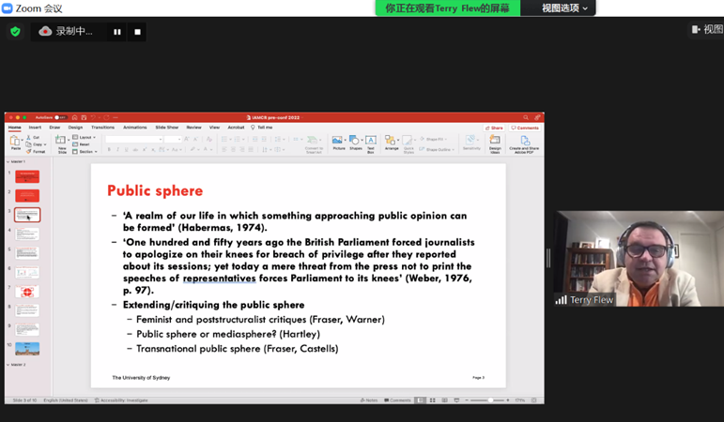Screen dimensions: 724x422
Task: Click the Zoom view layout button
Action: (706, 30)
